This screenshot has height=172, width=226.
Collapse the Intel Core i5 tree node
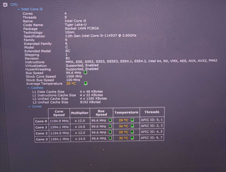coord(19,9)
